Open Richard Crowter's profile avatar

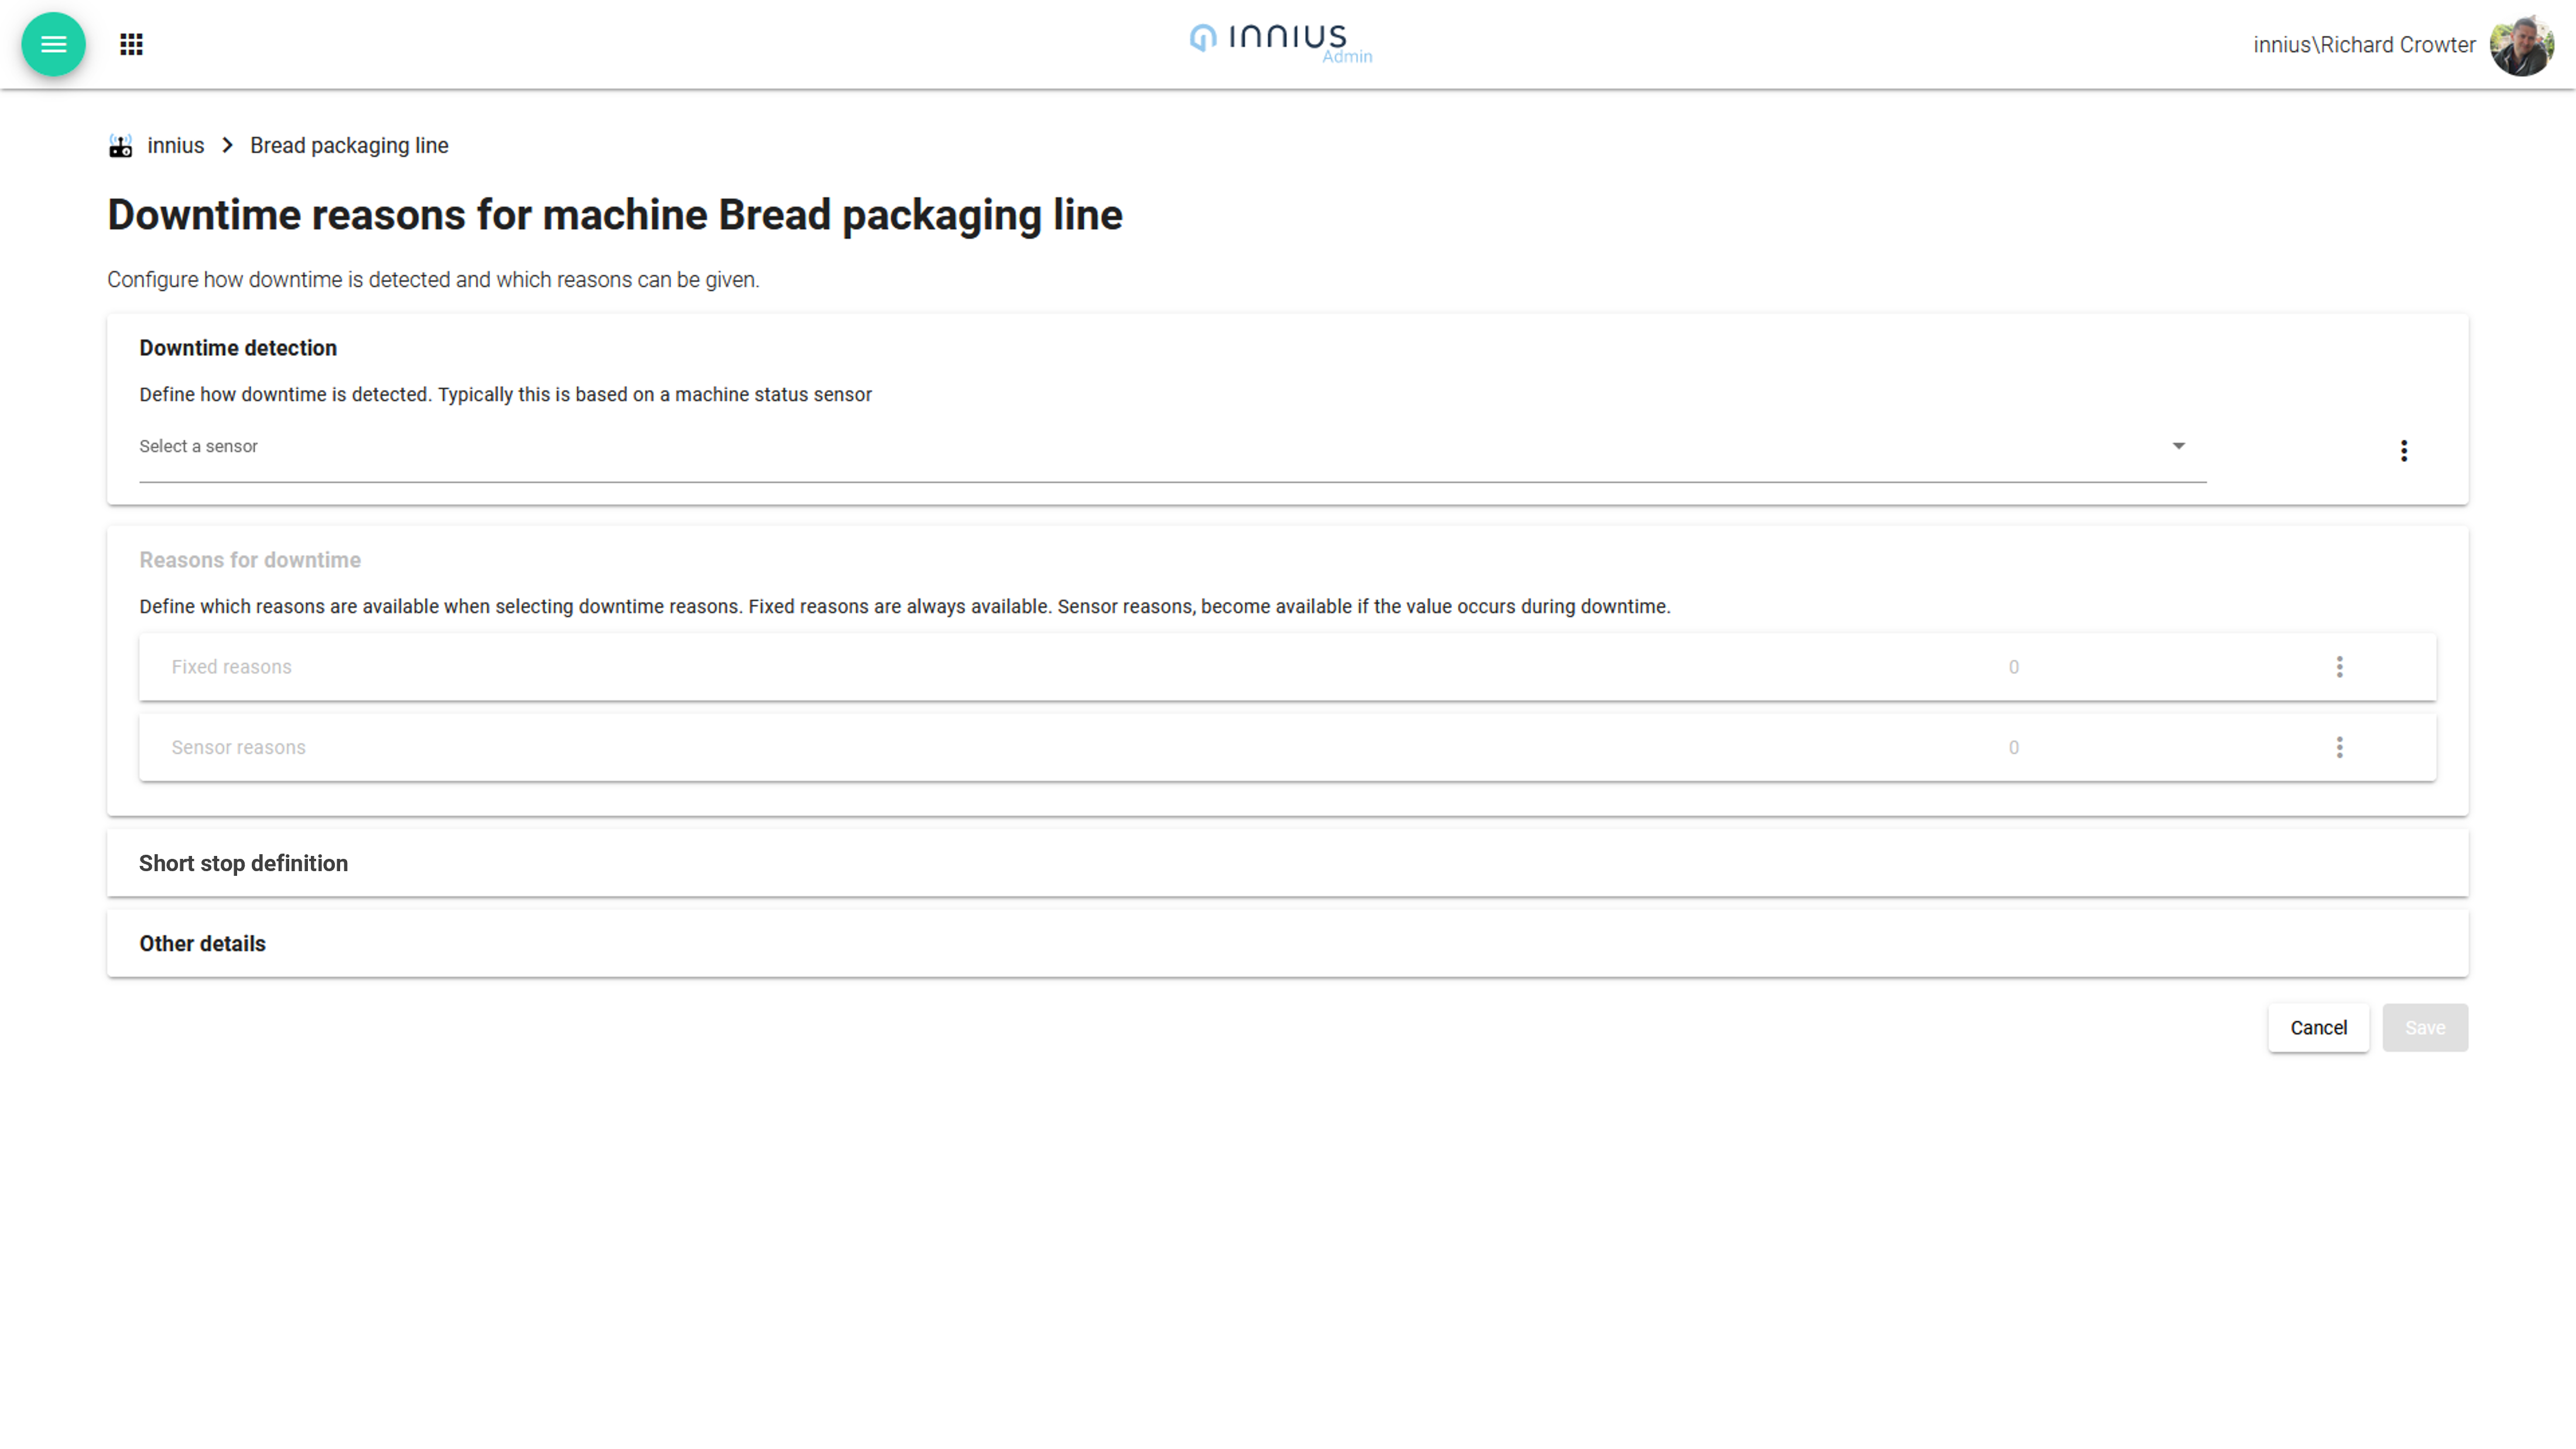point(2521,45)
